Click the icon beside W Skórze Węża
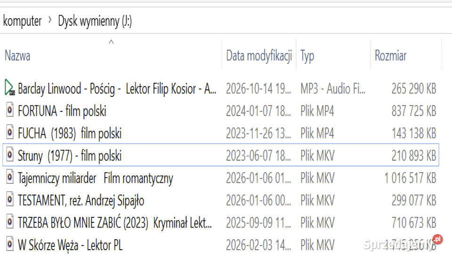 coord(10,244)
